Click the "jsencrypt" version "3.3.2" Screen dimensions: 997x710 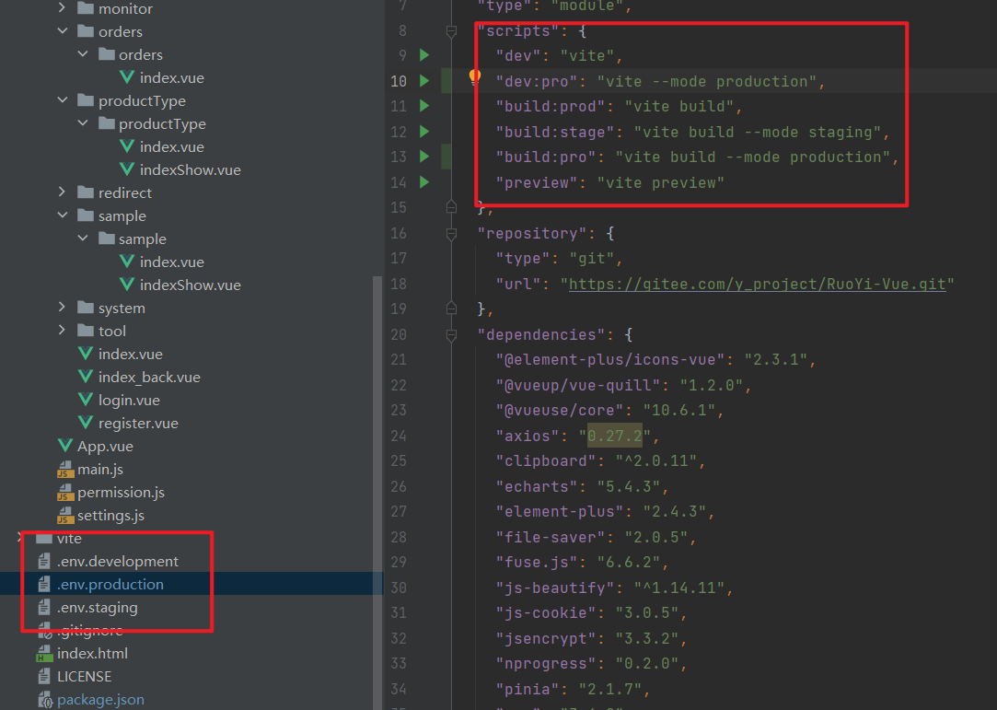click(646, 638)
